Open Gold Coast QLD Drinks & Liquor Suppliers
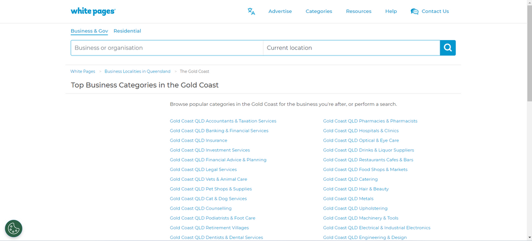 point(368,150)
